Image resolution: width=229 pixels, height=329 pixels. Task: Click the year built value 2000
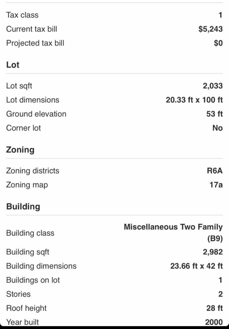(214, 322)
